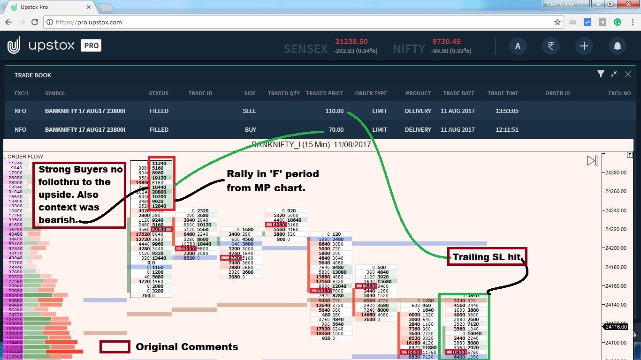
Task: Click trade time 13:53:05
Action: click(507, 111)
